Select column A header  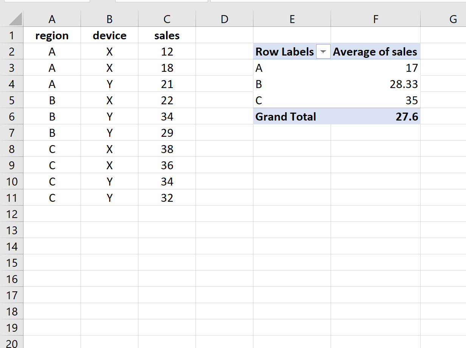[52, 19]
